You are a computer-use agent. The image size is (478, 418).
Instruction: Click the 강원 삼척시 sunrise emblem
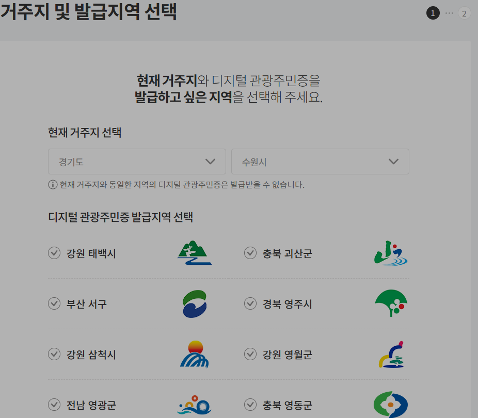pos(195,354)
